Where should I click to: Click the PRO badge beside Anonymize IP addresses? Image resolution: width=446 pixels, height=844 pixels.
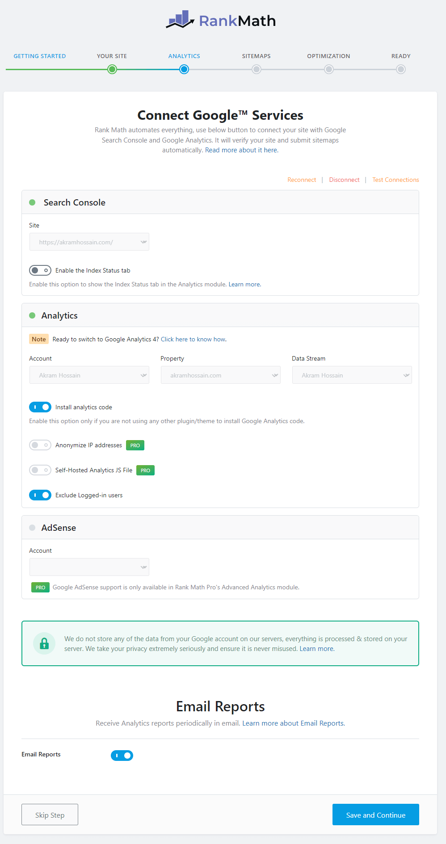[x=135, y=445]
